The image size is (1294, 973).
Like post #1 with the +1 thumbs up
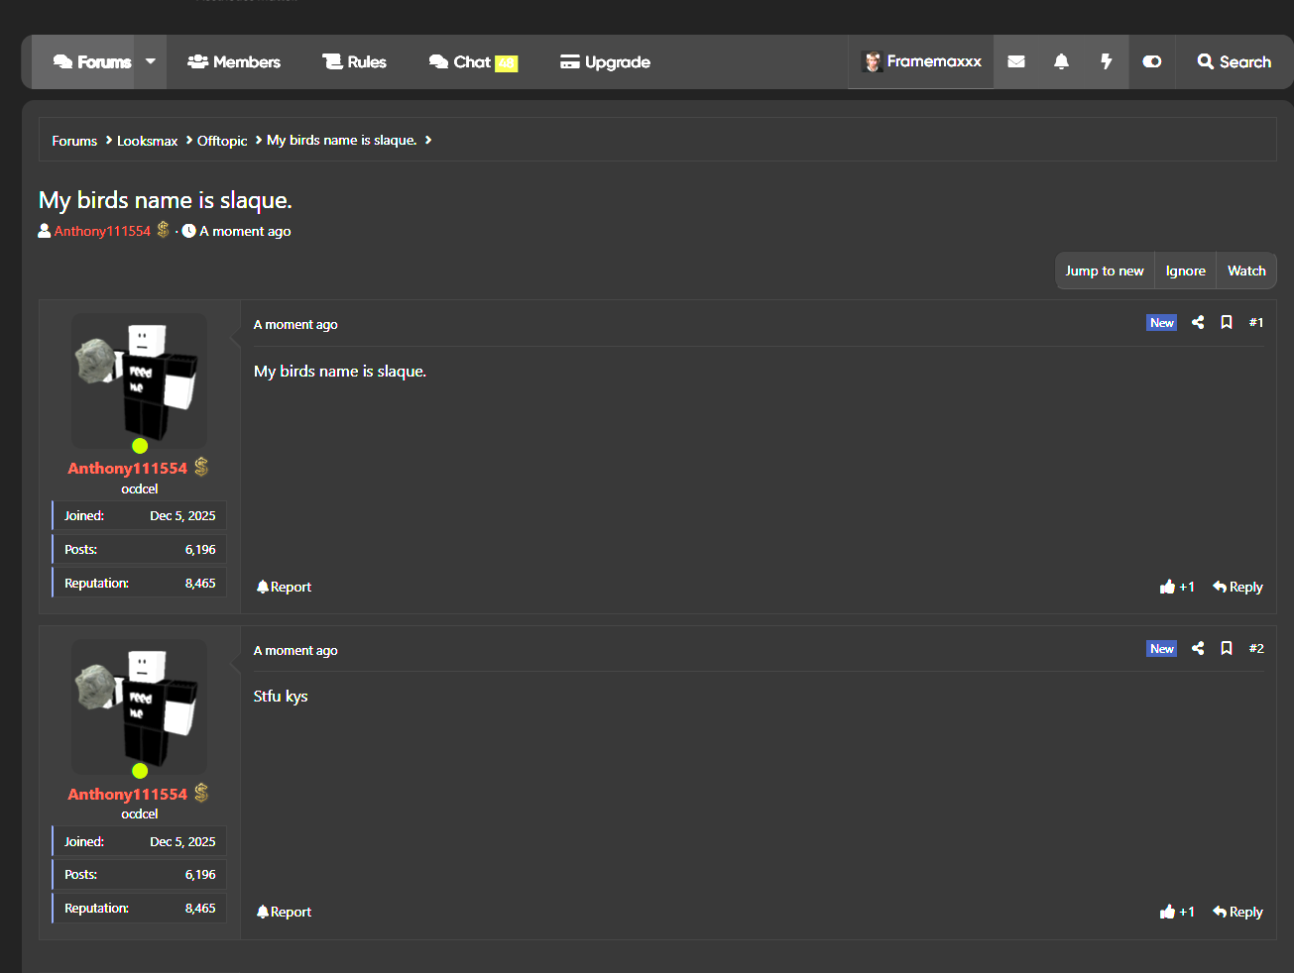1177,587
